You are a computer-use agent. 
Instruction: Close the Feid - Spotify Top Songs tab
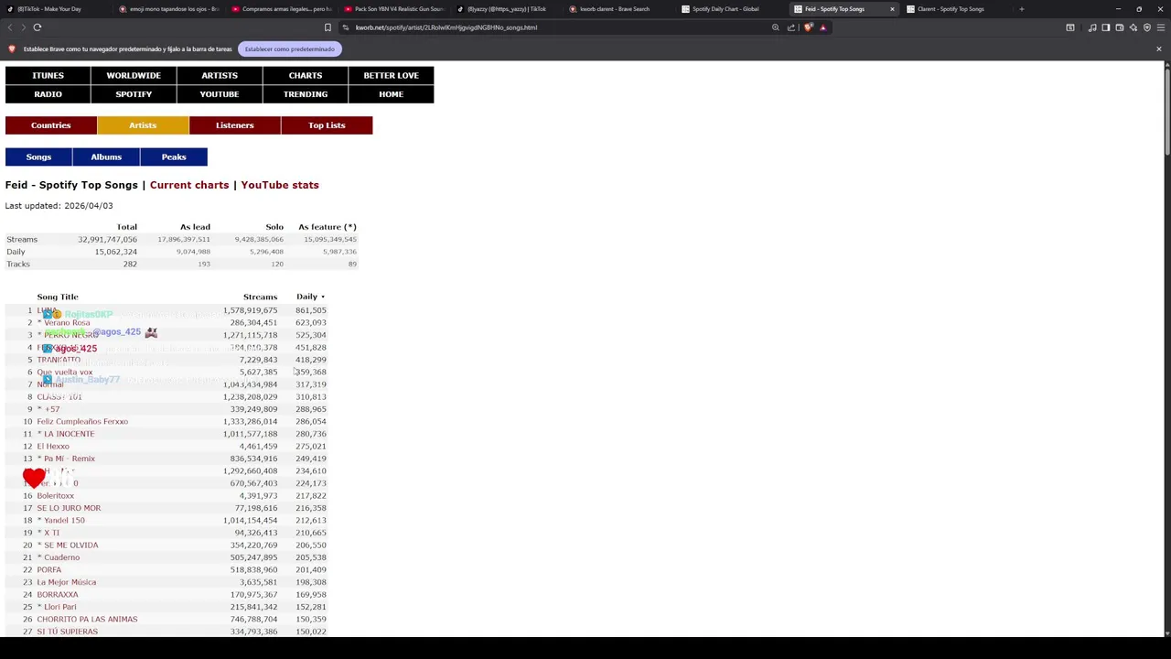tap(892, 9)
